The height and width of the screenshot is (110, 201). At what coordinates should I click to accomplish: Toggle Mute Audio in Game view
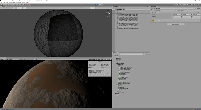coord(100,59)
